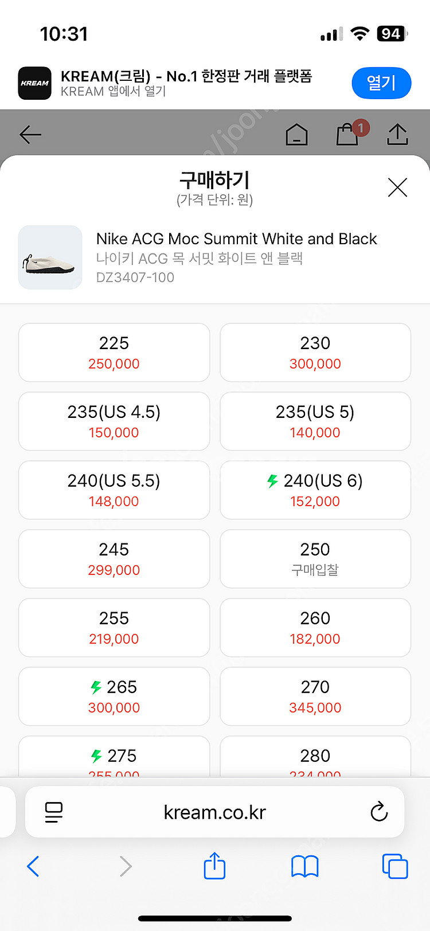The height and width of the screenshot is (931, 430).
Task: Go back with header arrow icon
Action: tap(30, 135)
